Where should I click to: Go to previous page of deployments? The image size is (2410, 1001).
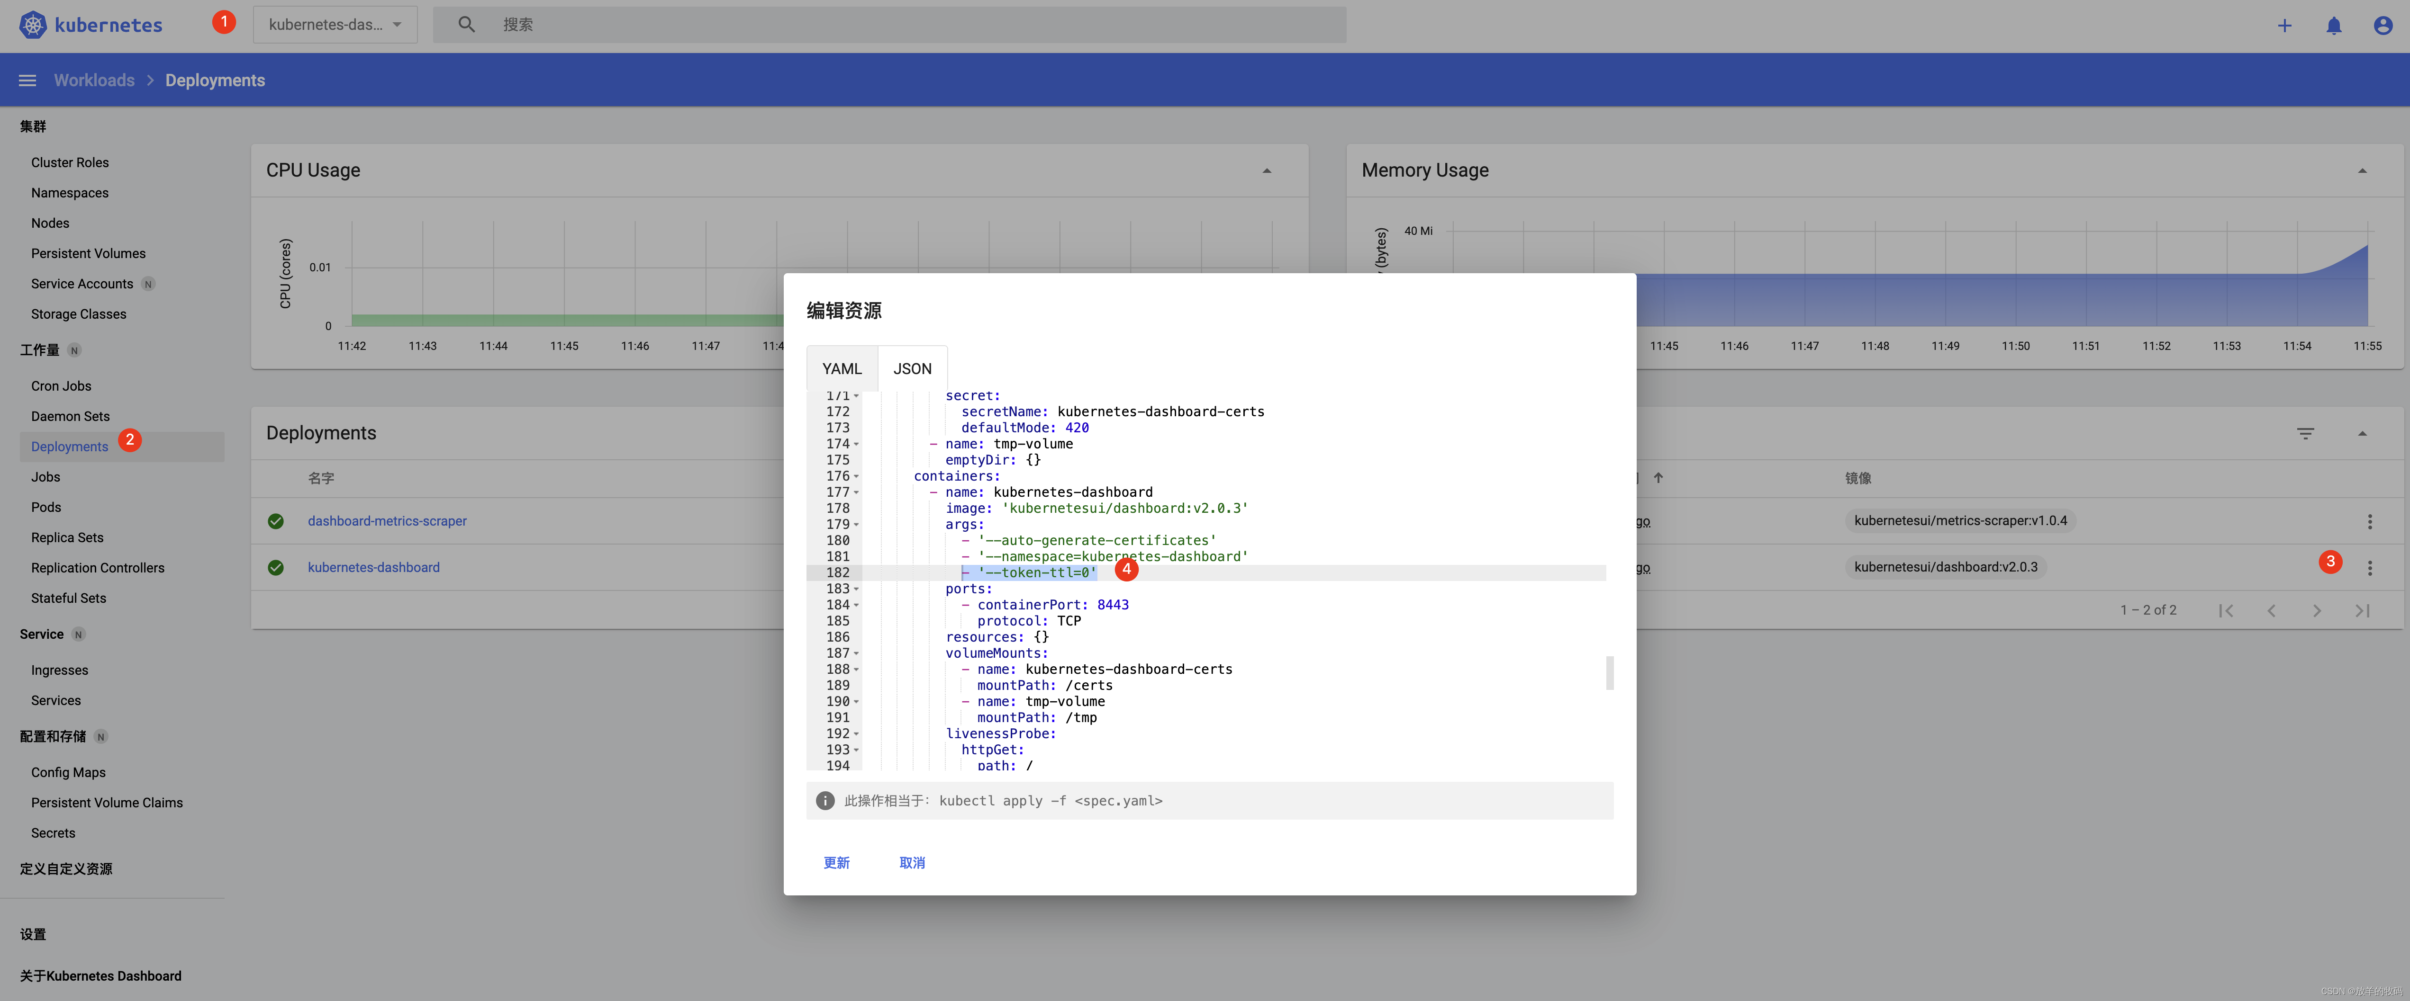pos(2271,610)
